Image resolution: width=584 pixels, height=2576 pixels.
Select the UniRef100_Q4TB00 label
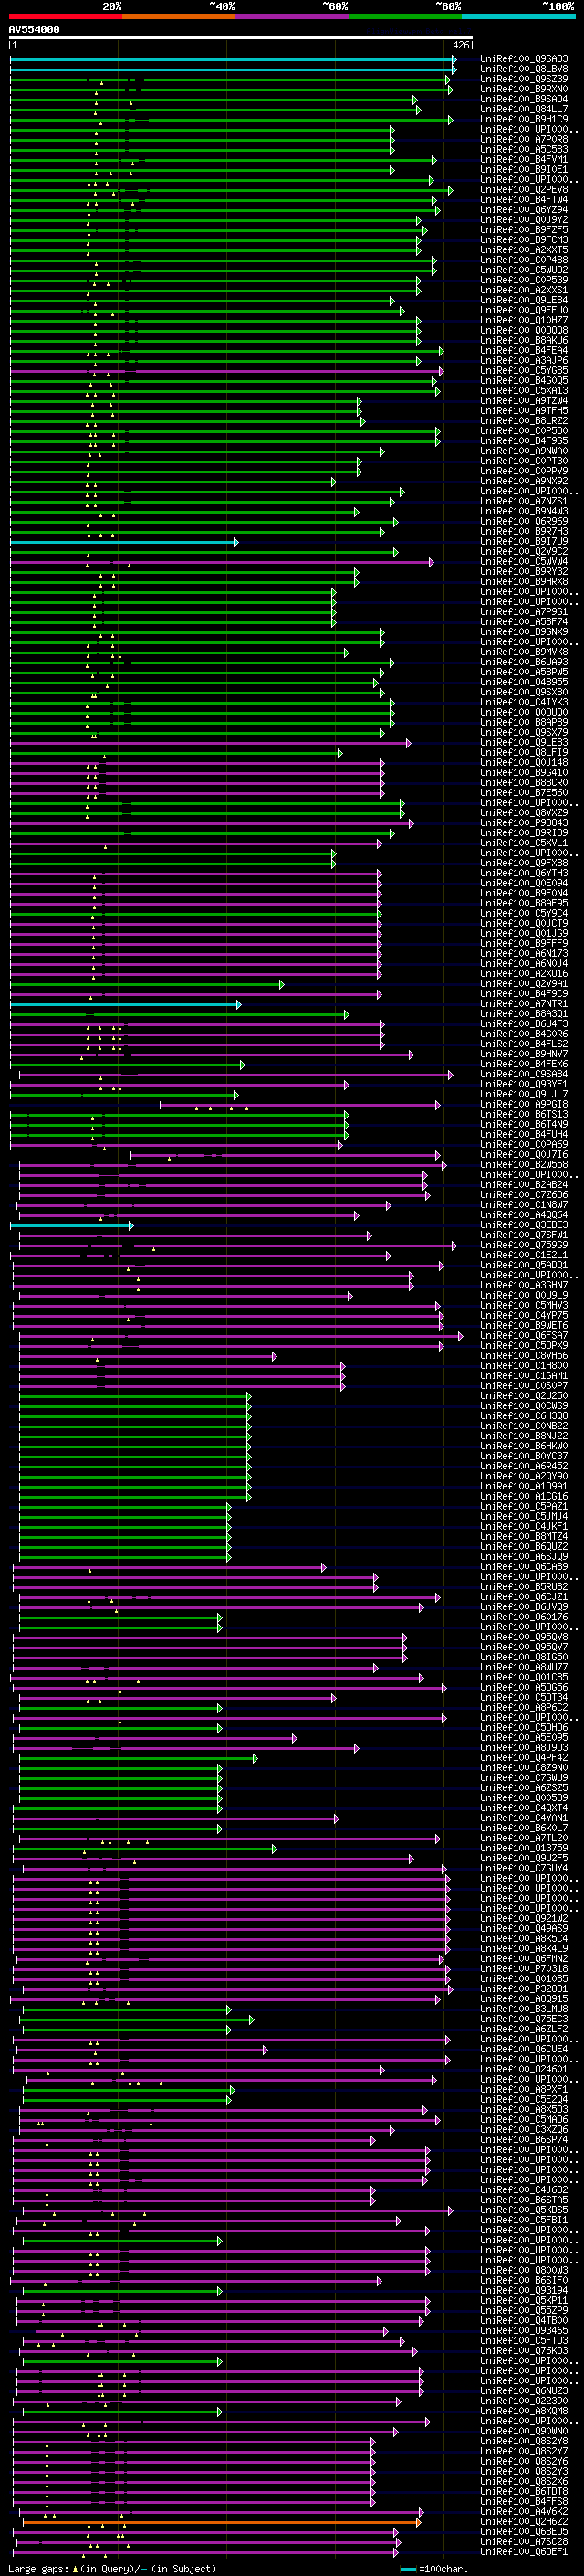point(524,2320)
